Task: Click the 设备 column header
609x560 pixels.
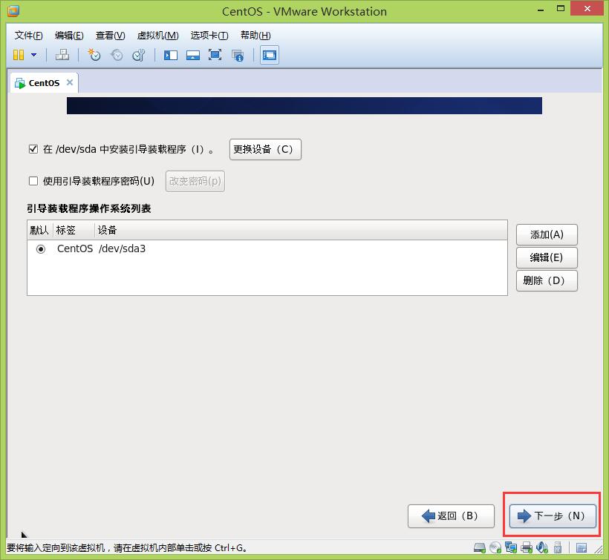Action: (108, 230)
